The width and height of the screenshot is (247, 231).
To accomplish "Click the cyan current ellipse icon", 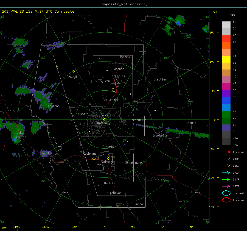I will (226, 193).
